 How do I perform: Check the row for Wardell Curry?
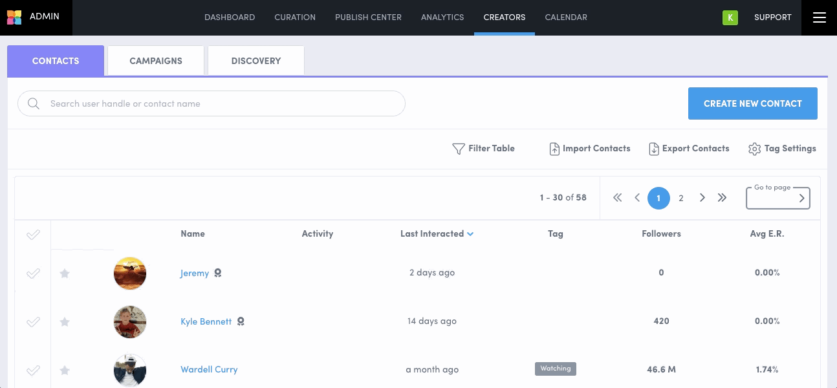(33, 371)
